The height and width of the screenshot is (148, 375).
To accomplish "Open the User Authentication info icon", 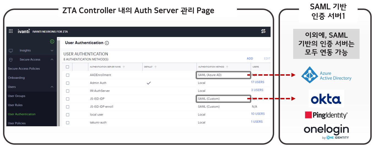I will 107,43.
